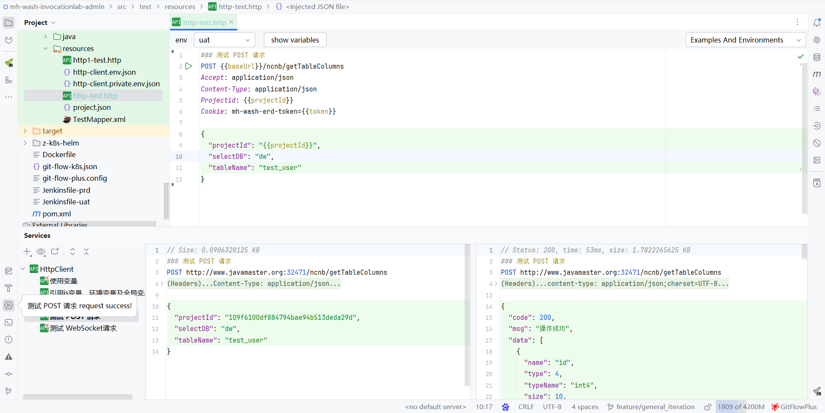Image resolution: width=825 pixels, height=413 pixels.
Task: Toggle the Services view eye icon
Action: (x=41, y=252)
